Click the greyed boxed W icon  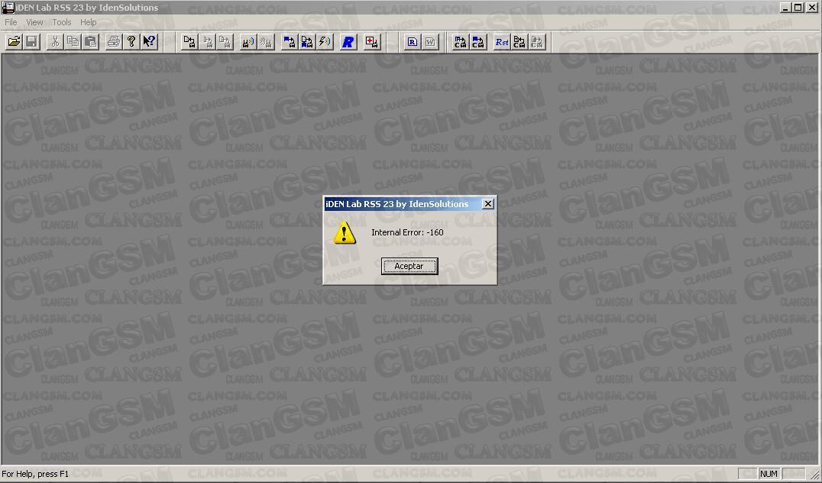[430, 42]
